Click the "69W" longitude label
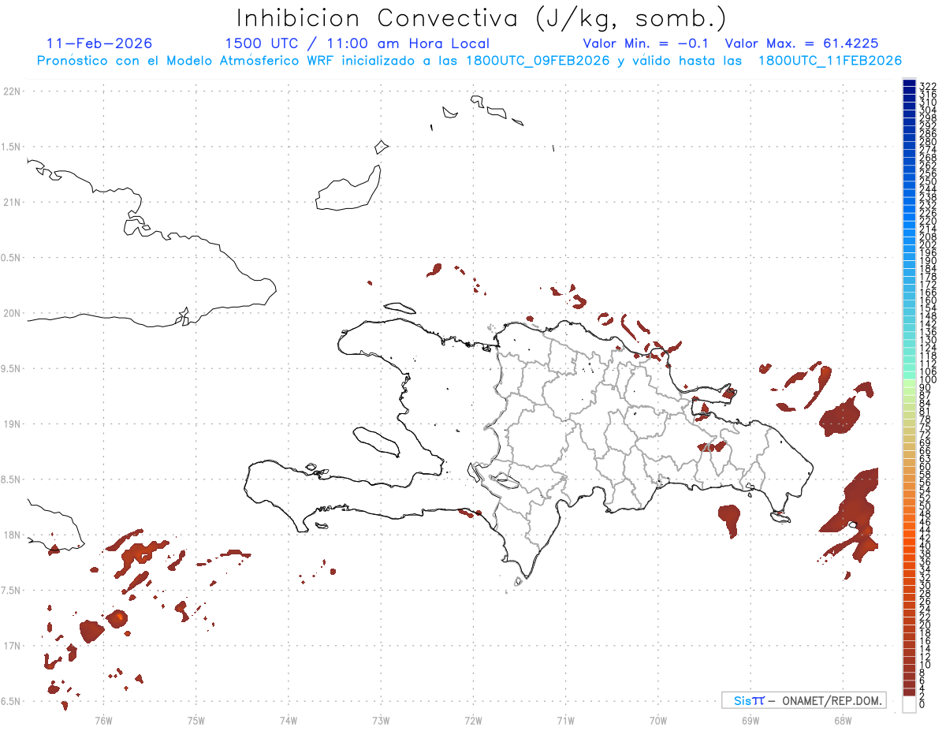 coord(750,721)
